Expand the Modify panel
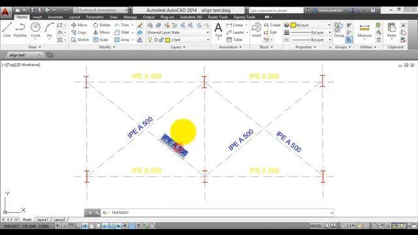 (x=107, y=47)
